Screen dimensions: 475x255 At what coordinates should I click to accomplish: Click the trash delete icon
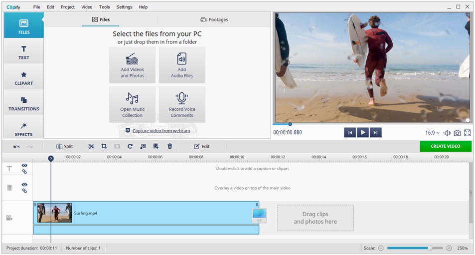point(169,146)
